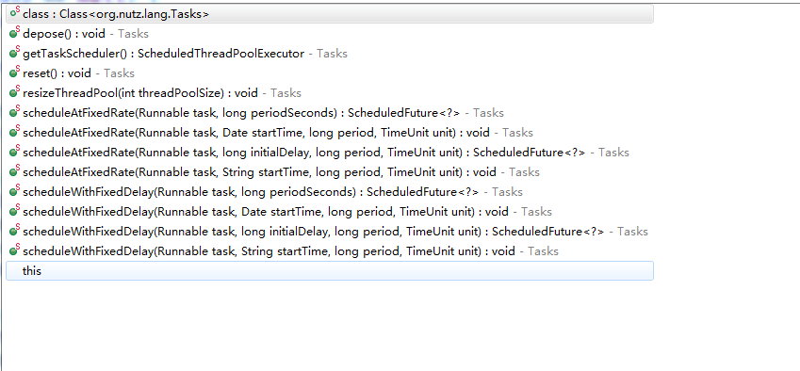Click the green static method icon beside depose()
Screen dimensions: 800x371
click(x=15, y=33)
